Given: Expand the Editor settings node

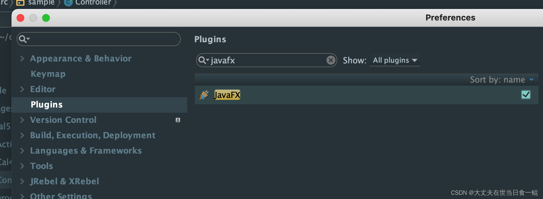Looking at the screenshot, I should [x=22, y=89].
